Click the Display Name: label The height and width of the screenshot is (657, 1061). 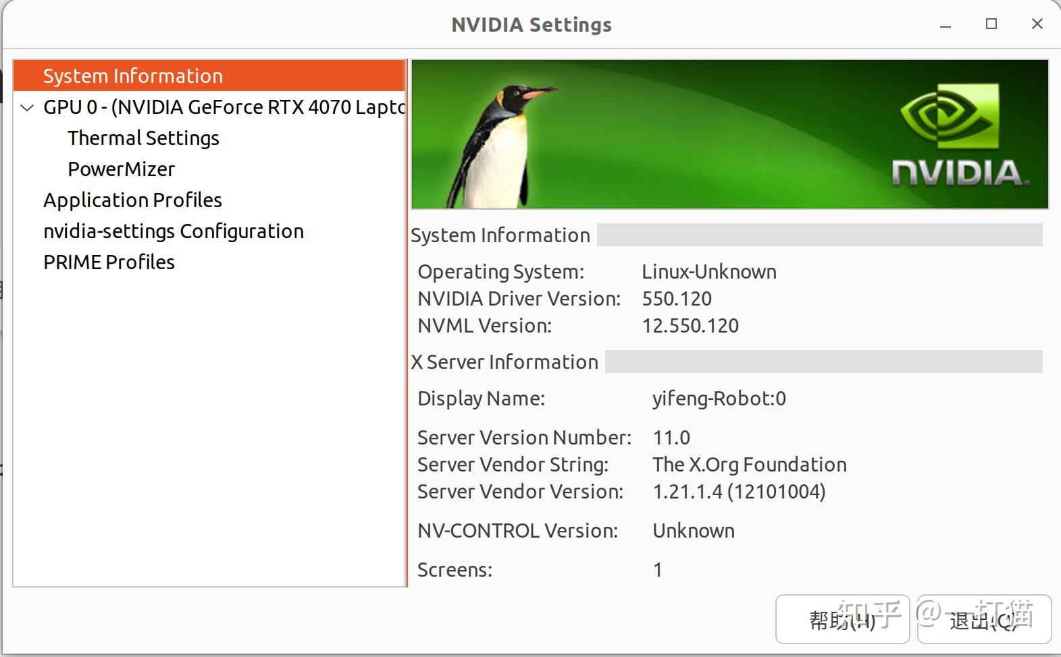(x=482, y=399)
